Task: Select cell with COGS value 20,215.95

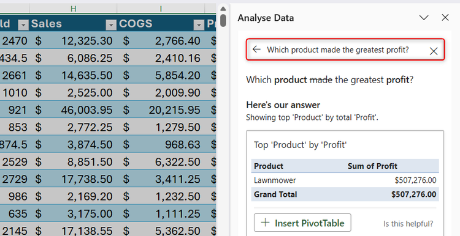Action: click(x=161, y=109)
